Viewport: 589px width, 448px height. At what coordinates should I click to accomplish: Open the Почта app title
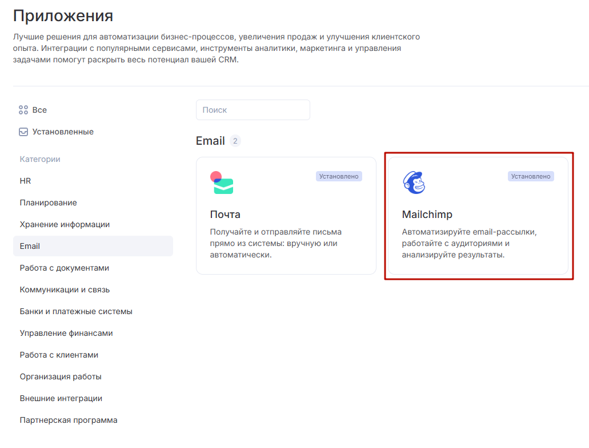225,215
